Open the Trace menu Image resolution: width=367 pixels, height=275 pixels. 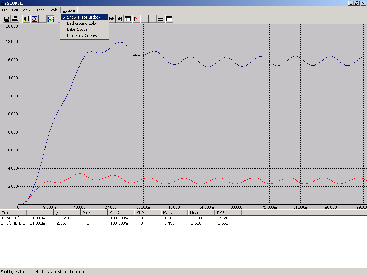click(39, 10)
